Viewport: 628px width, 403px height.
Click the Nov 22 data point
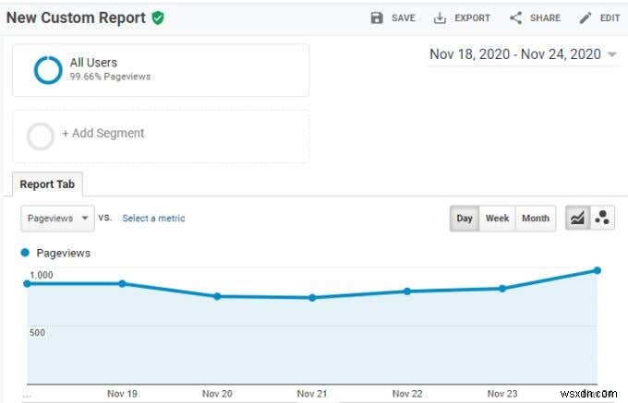407,291
